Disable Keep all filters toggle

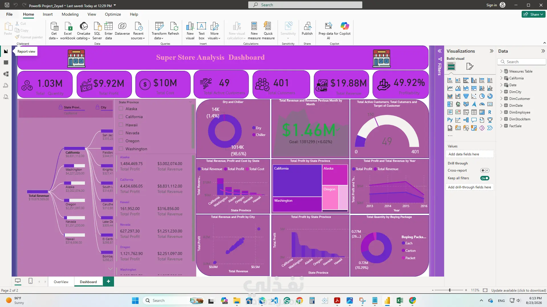(x=485, y=178)
